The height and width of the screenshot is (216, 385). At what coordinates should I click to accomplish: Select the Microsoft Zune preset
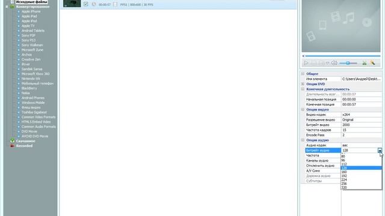pos(32,50)
